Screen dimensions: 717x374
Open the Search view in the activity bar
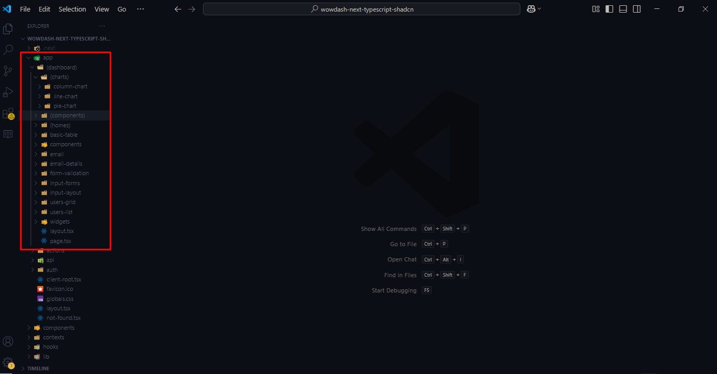click(8, 50)
